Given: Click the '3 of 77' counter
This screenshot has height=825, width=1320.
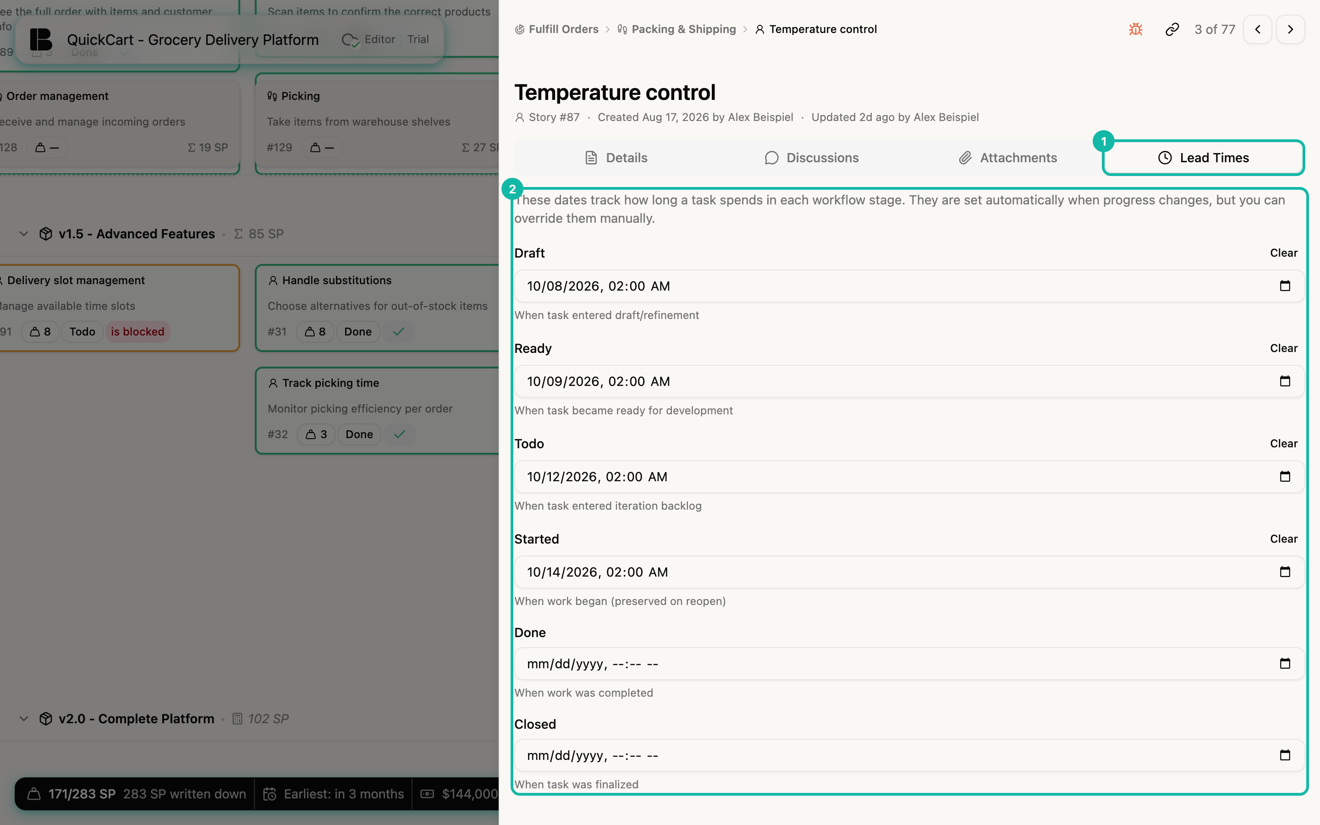Looking at the screenshot, I should coord(1215,29).
